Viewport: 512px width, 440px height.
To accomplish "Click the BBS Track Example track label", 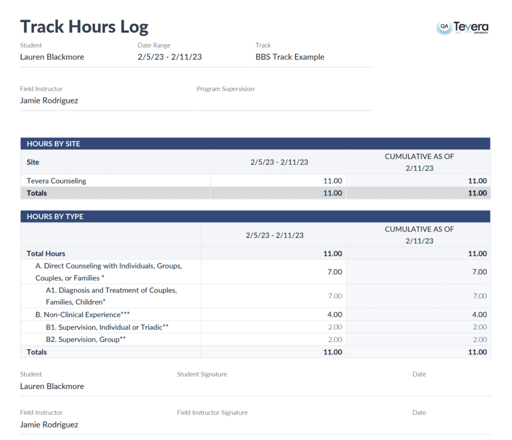I will [289, 57].
